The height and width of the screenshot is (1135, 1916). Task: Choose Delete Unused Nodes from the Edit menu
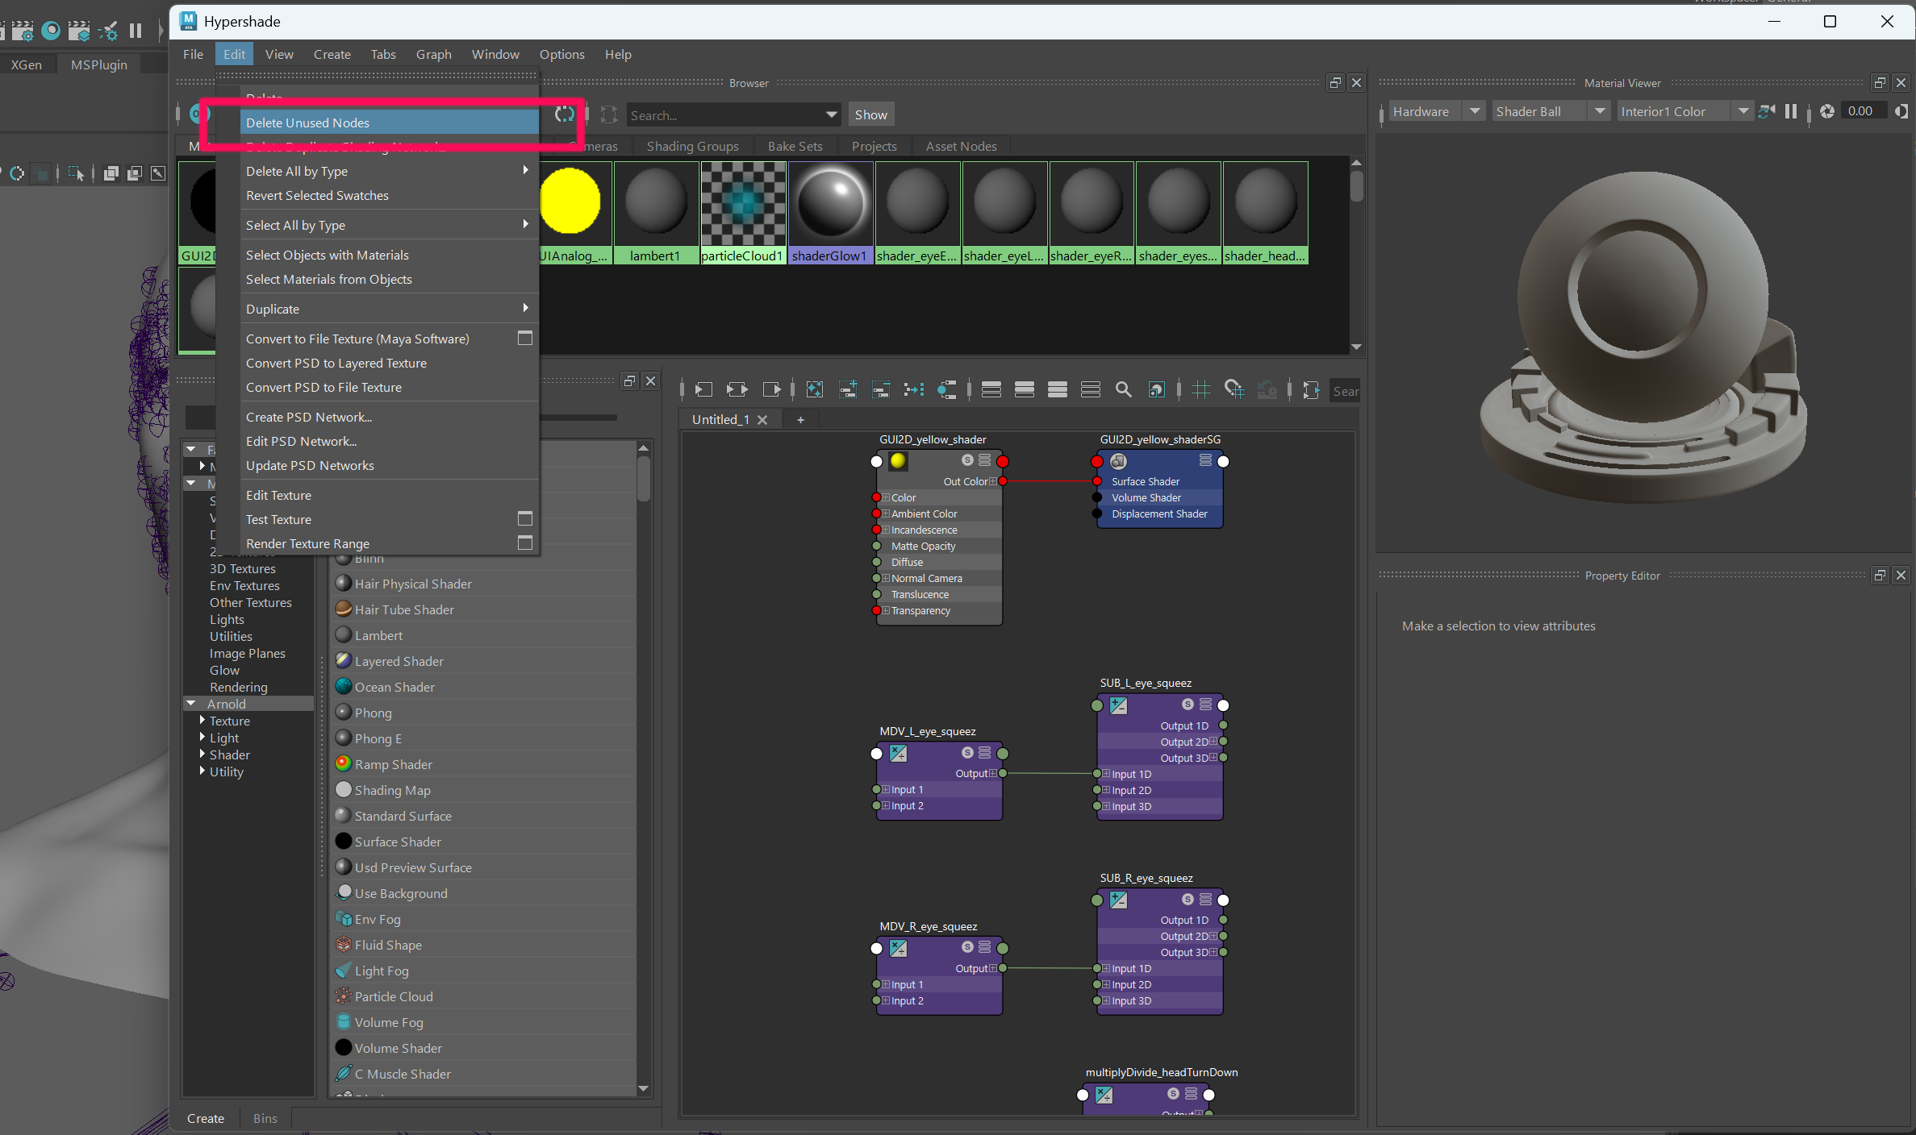coord(307,123)
